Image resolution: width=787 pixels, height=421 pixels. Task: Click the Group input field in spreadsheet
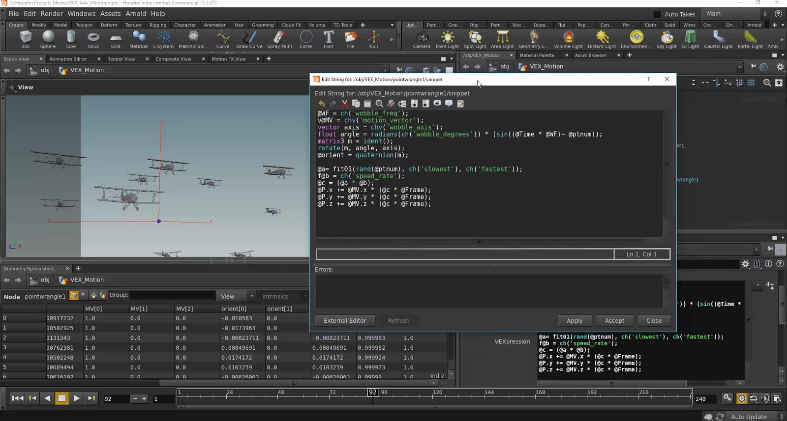(x=172, y=295)
